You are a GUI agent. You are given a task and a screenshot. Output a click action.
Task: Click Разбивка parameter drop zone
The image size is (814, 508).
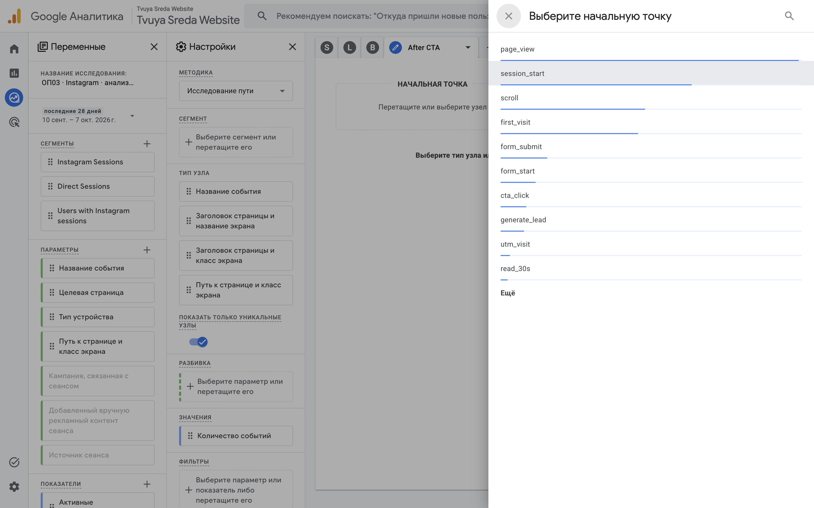(236, 386)
